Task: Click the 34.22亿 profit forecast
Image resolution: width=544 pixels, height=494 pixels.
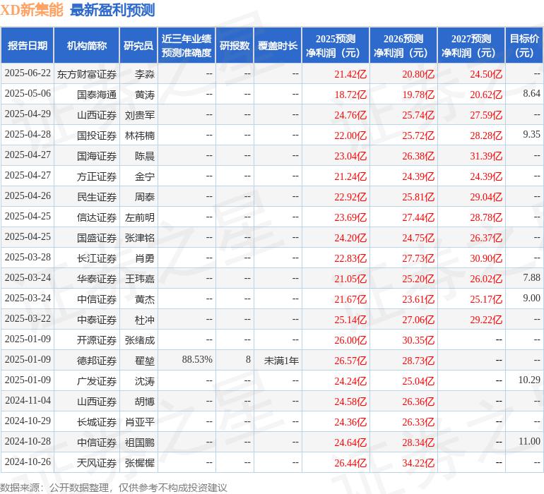Action: pos(418,463)
